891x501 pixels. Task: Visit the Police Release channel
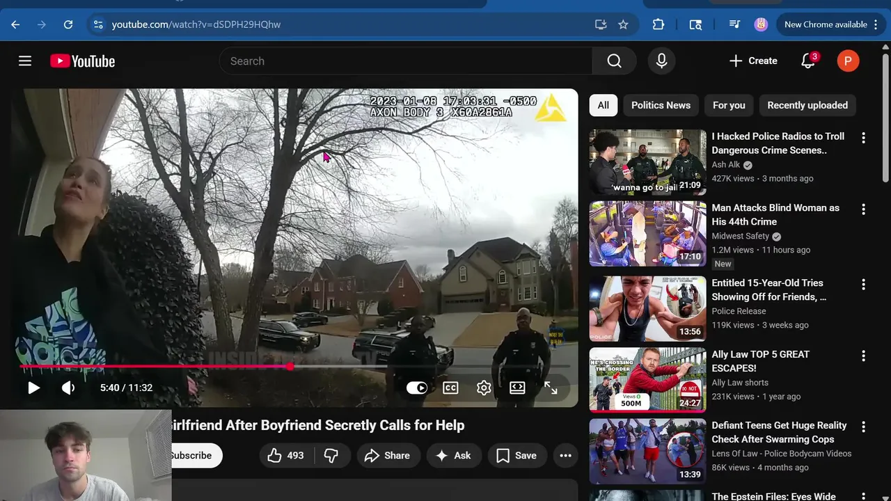(x=739, y=311)
